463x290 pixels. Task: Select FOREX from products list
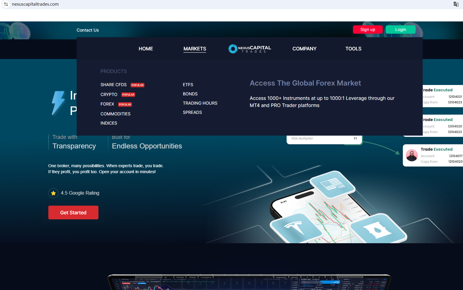click(x=107, y=104)
